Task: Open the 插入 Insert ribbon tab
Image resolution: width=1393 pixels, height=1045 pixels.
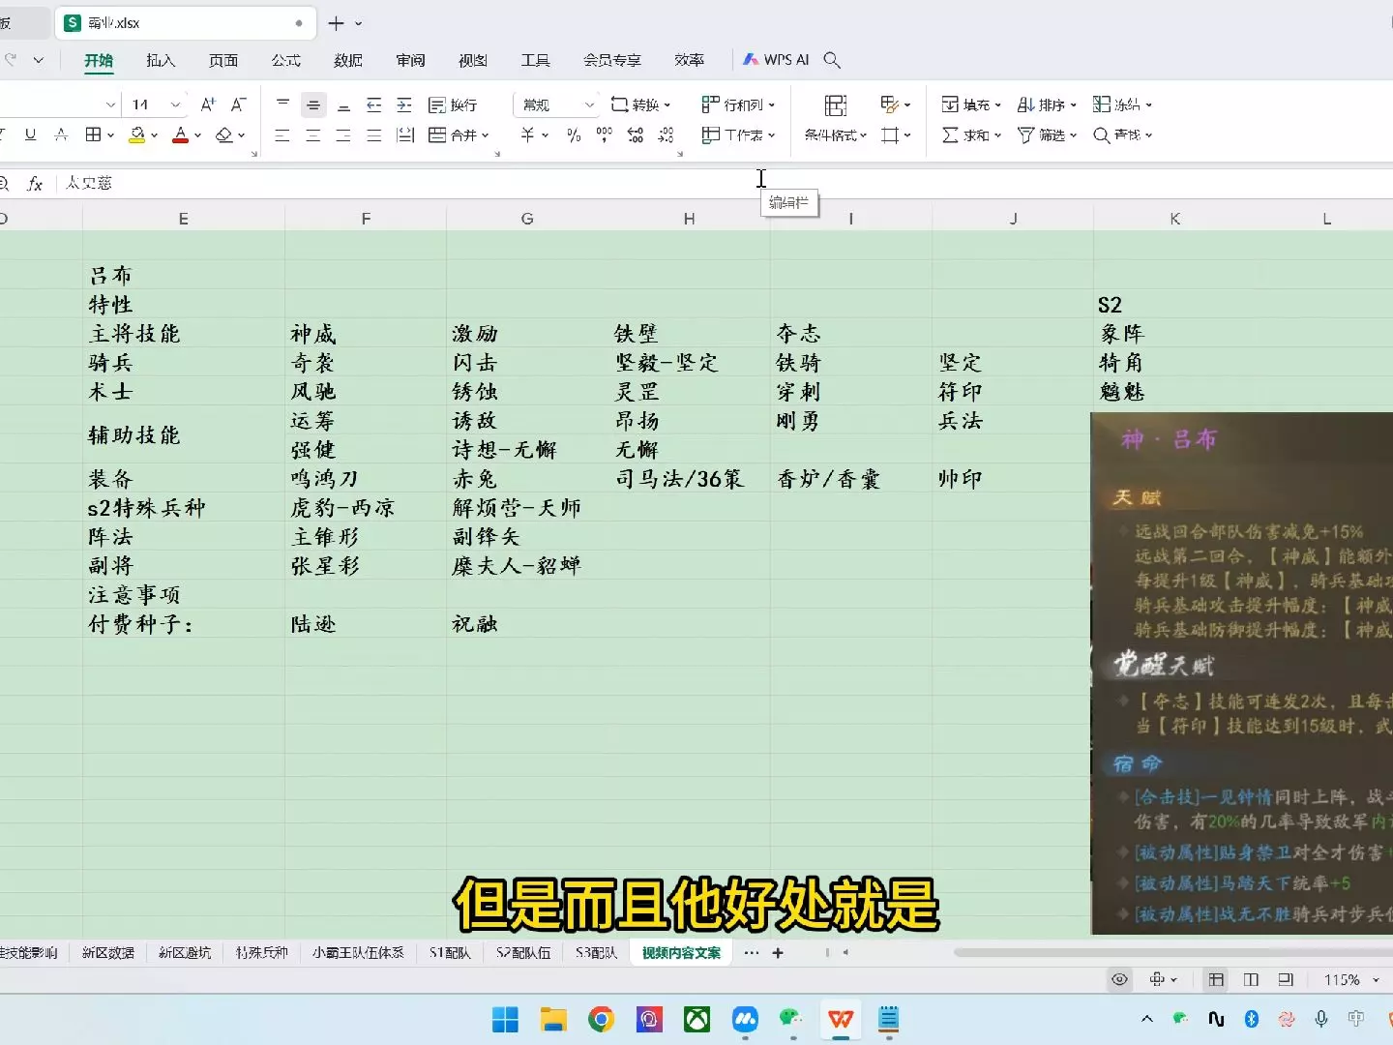Action: pyautogui.click(x=161, y=60)
